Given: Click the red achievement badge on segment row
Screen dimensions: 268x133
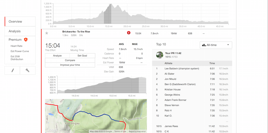Looking at the screenshot, I should click(129, 33).
